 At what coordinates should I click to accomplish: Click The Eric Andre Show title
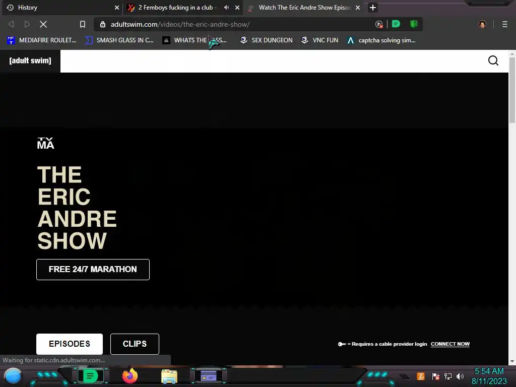pos(77,208)
